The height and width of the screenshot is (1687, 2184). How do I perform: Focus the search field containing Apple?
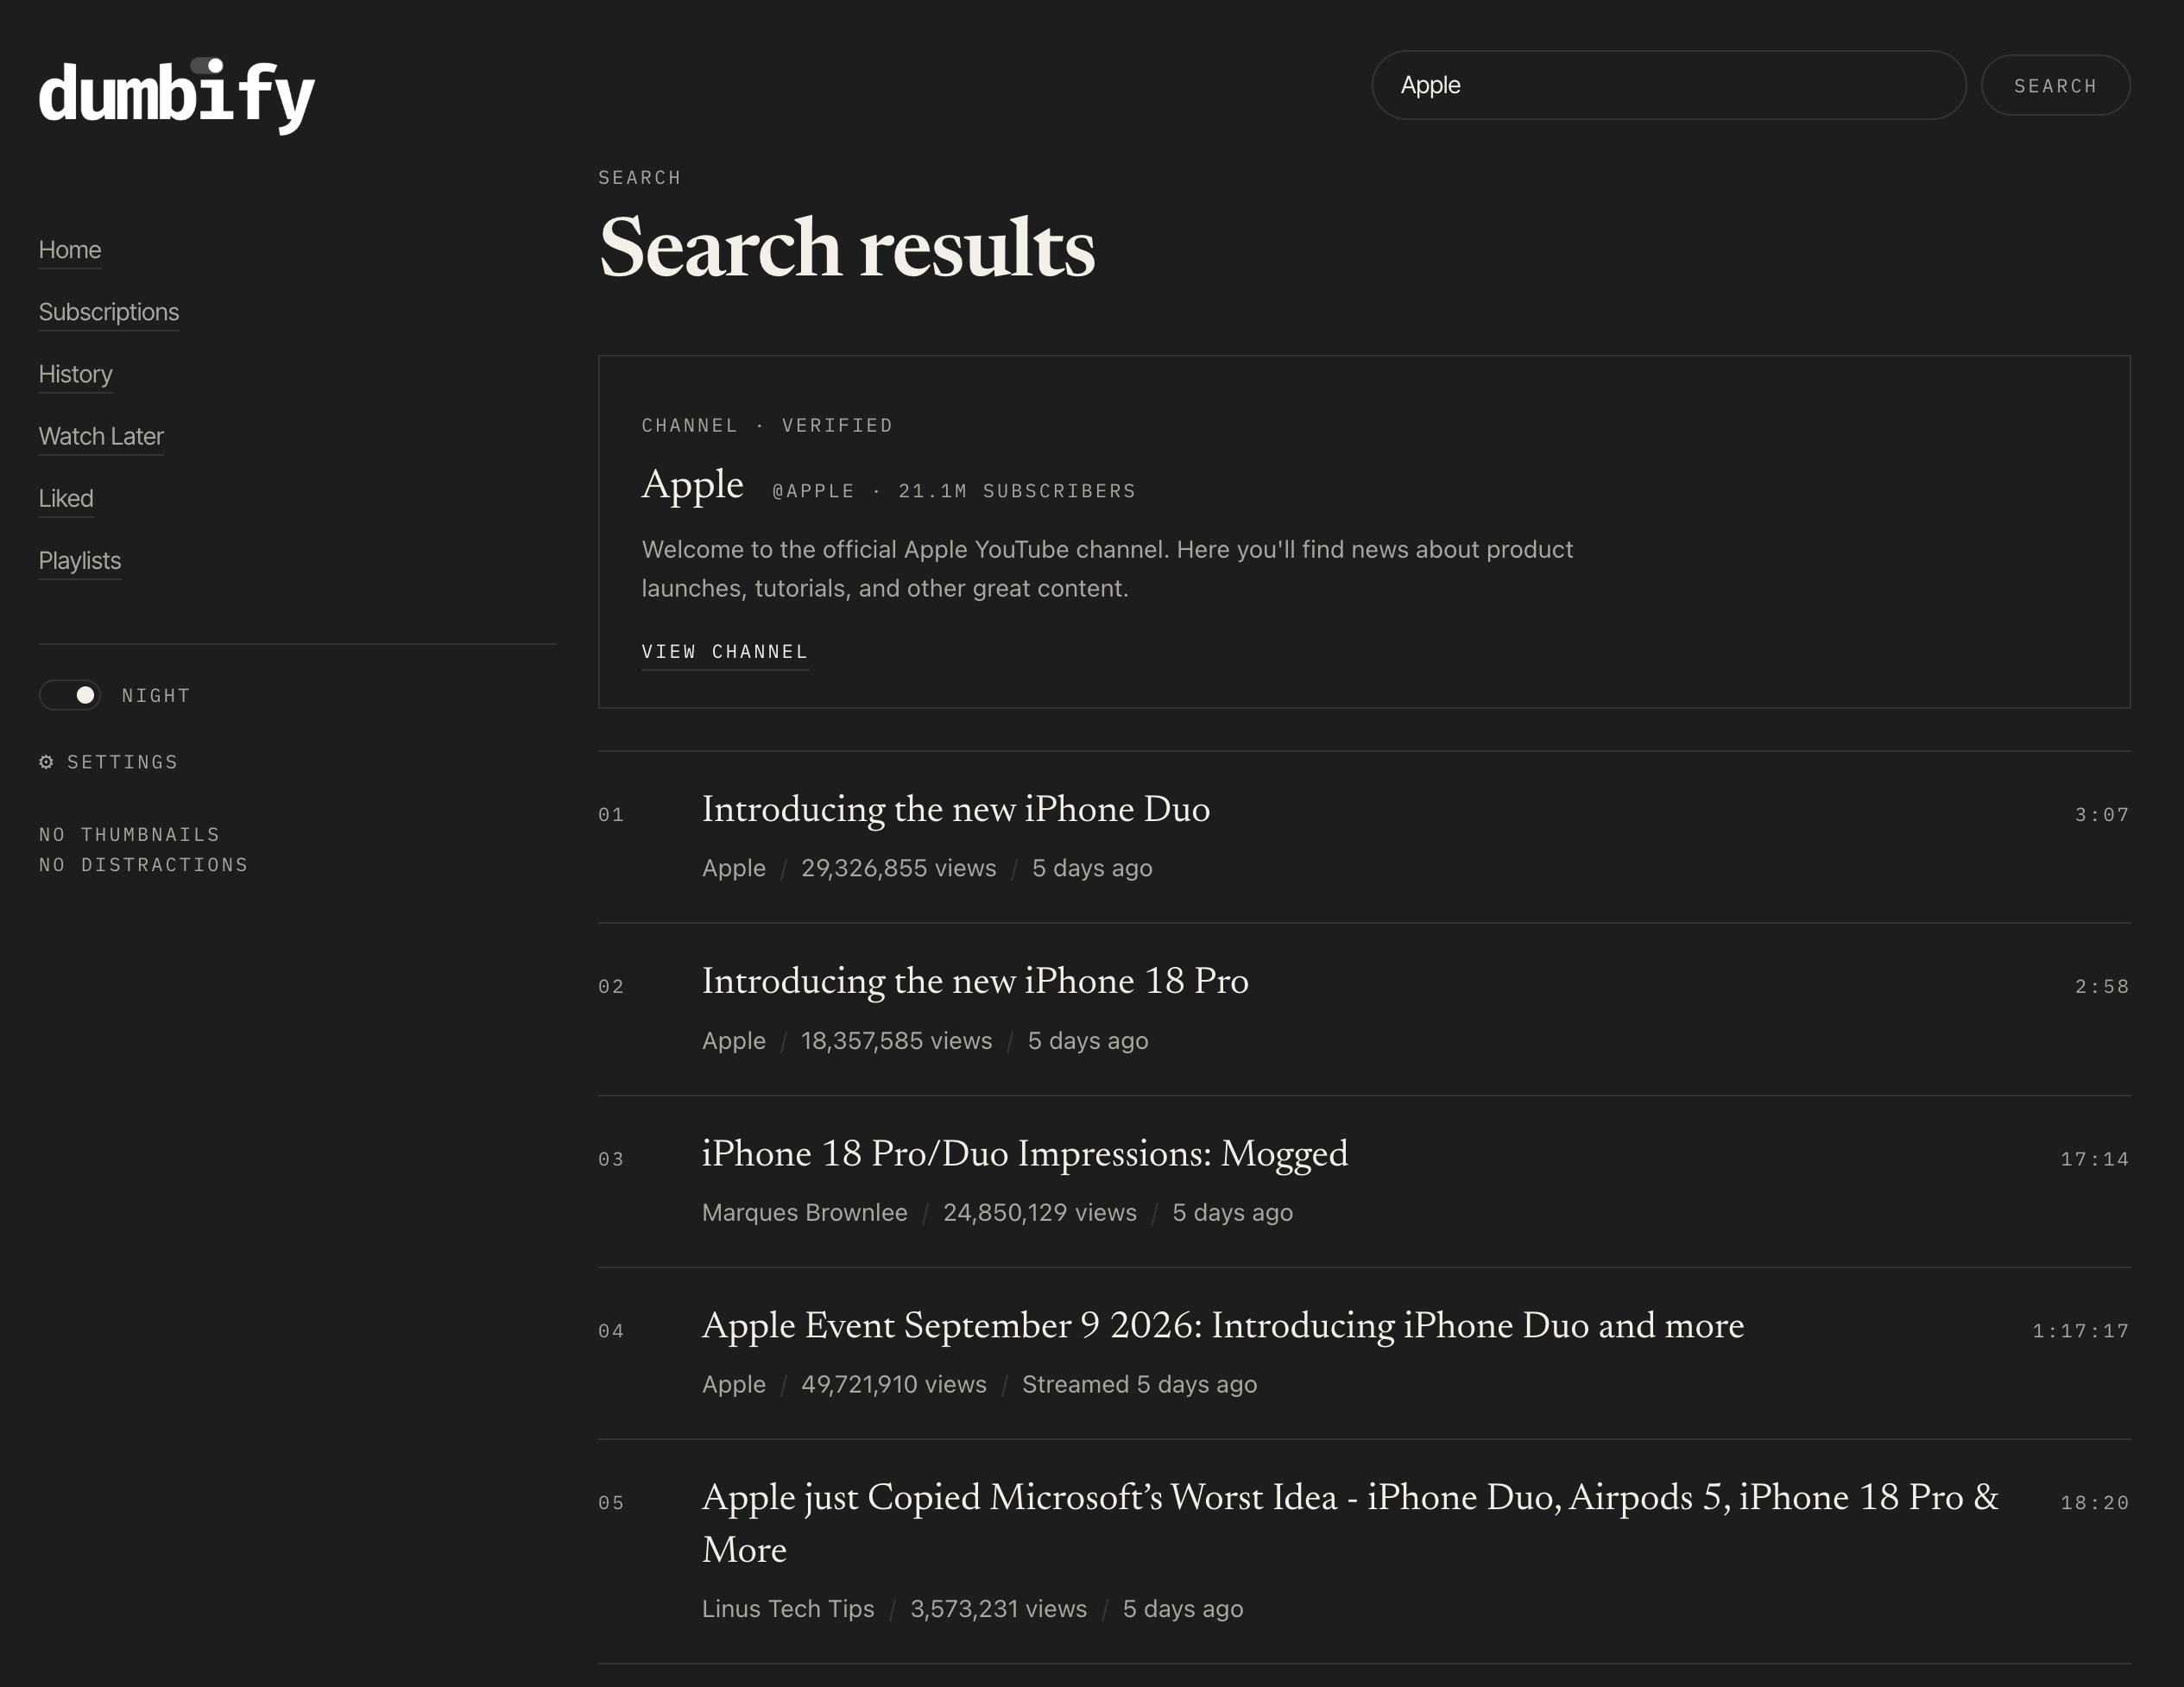point(1668,86)
